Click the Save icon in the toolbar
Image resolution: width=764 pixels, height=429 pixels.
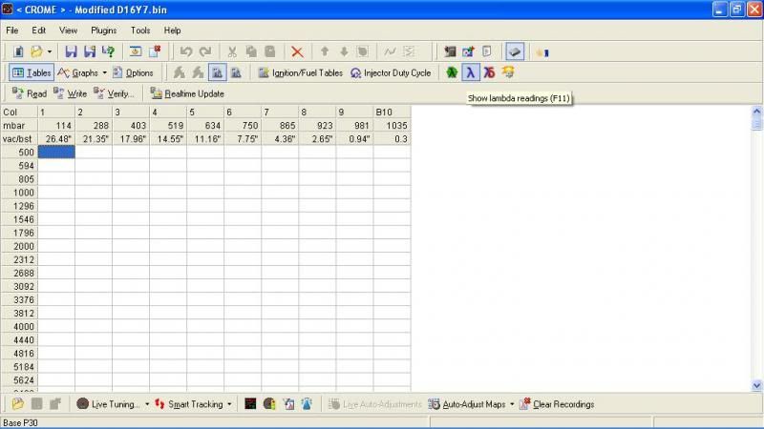[71, 51]
